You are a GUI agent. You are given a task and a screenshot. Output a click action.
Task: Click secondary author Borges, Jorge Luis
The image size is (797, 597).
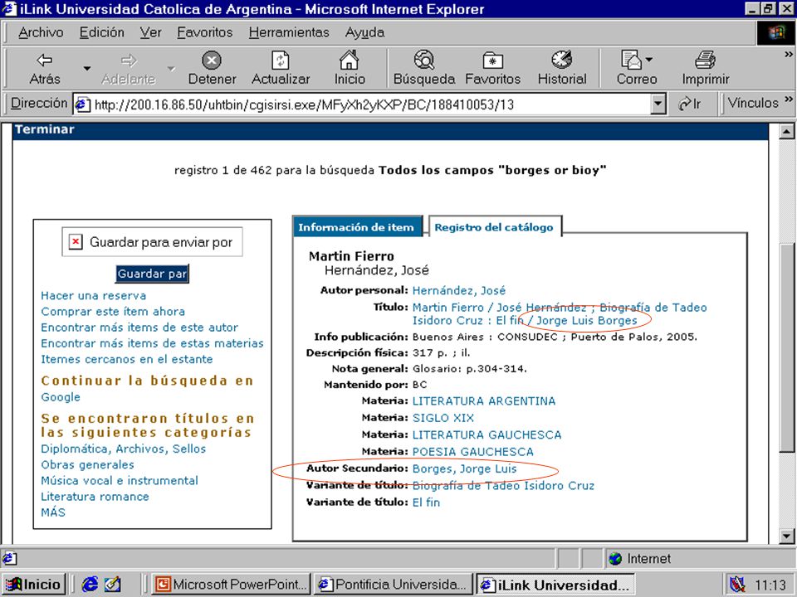coord(465,468)
